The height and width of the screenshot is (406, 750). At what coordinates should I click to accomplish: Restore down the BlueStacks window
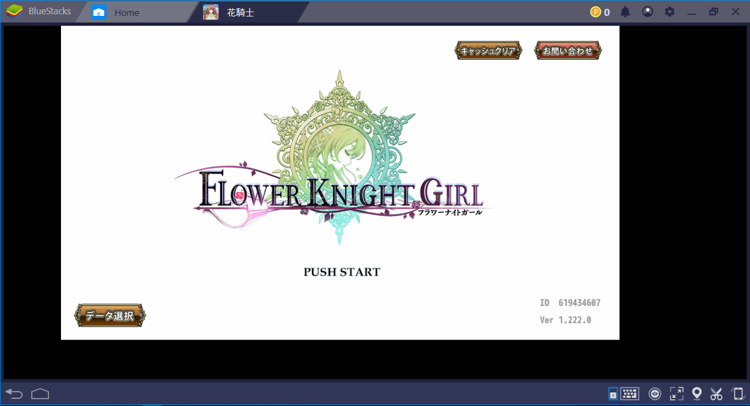(714, 12)
